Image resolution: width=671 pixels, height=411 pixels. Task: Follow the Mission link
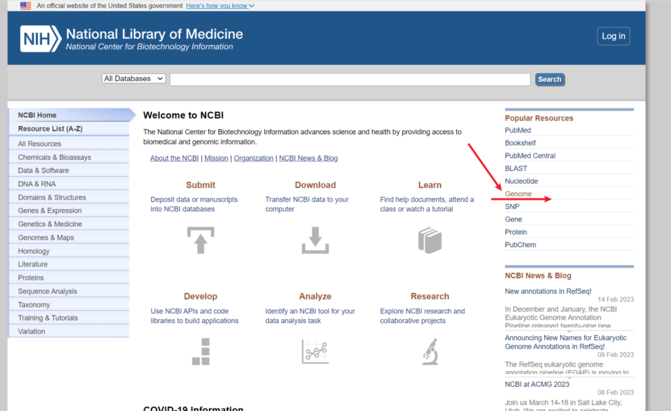(x=216, y=158)
